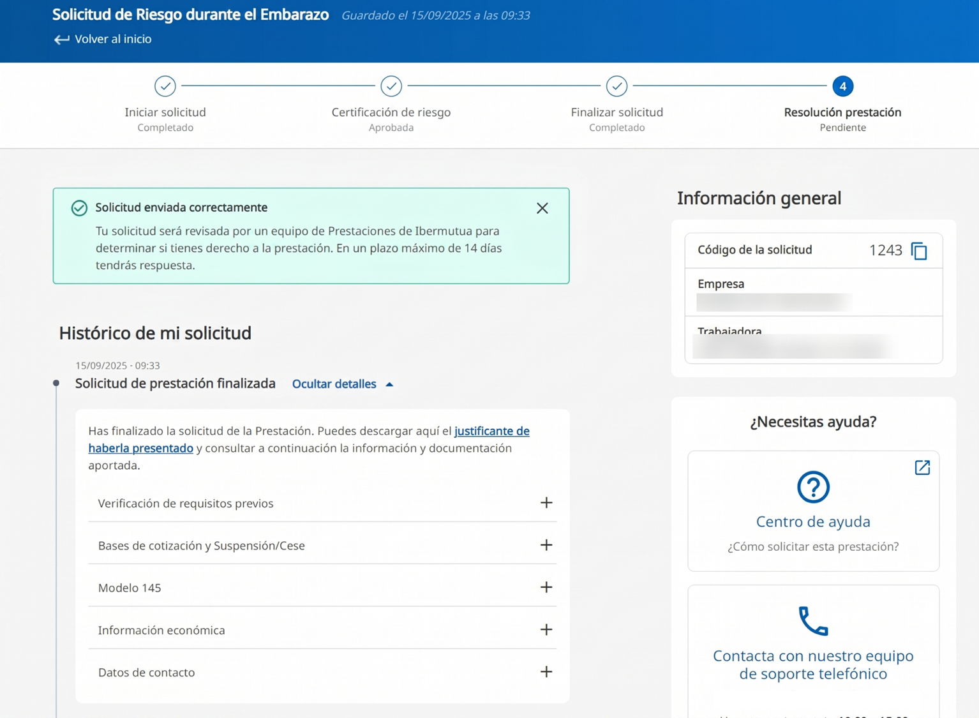Open Contacta con nuestro equipo de soporte telefónico
979x718 pixels.
click(812, 664)
